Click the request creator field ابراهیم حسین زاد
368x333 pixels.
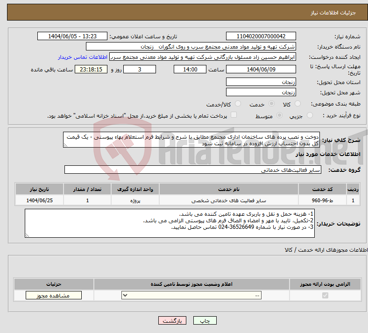coord(203,57)
